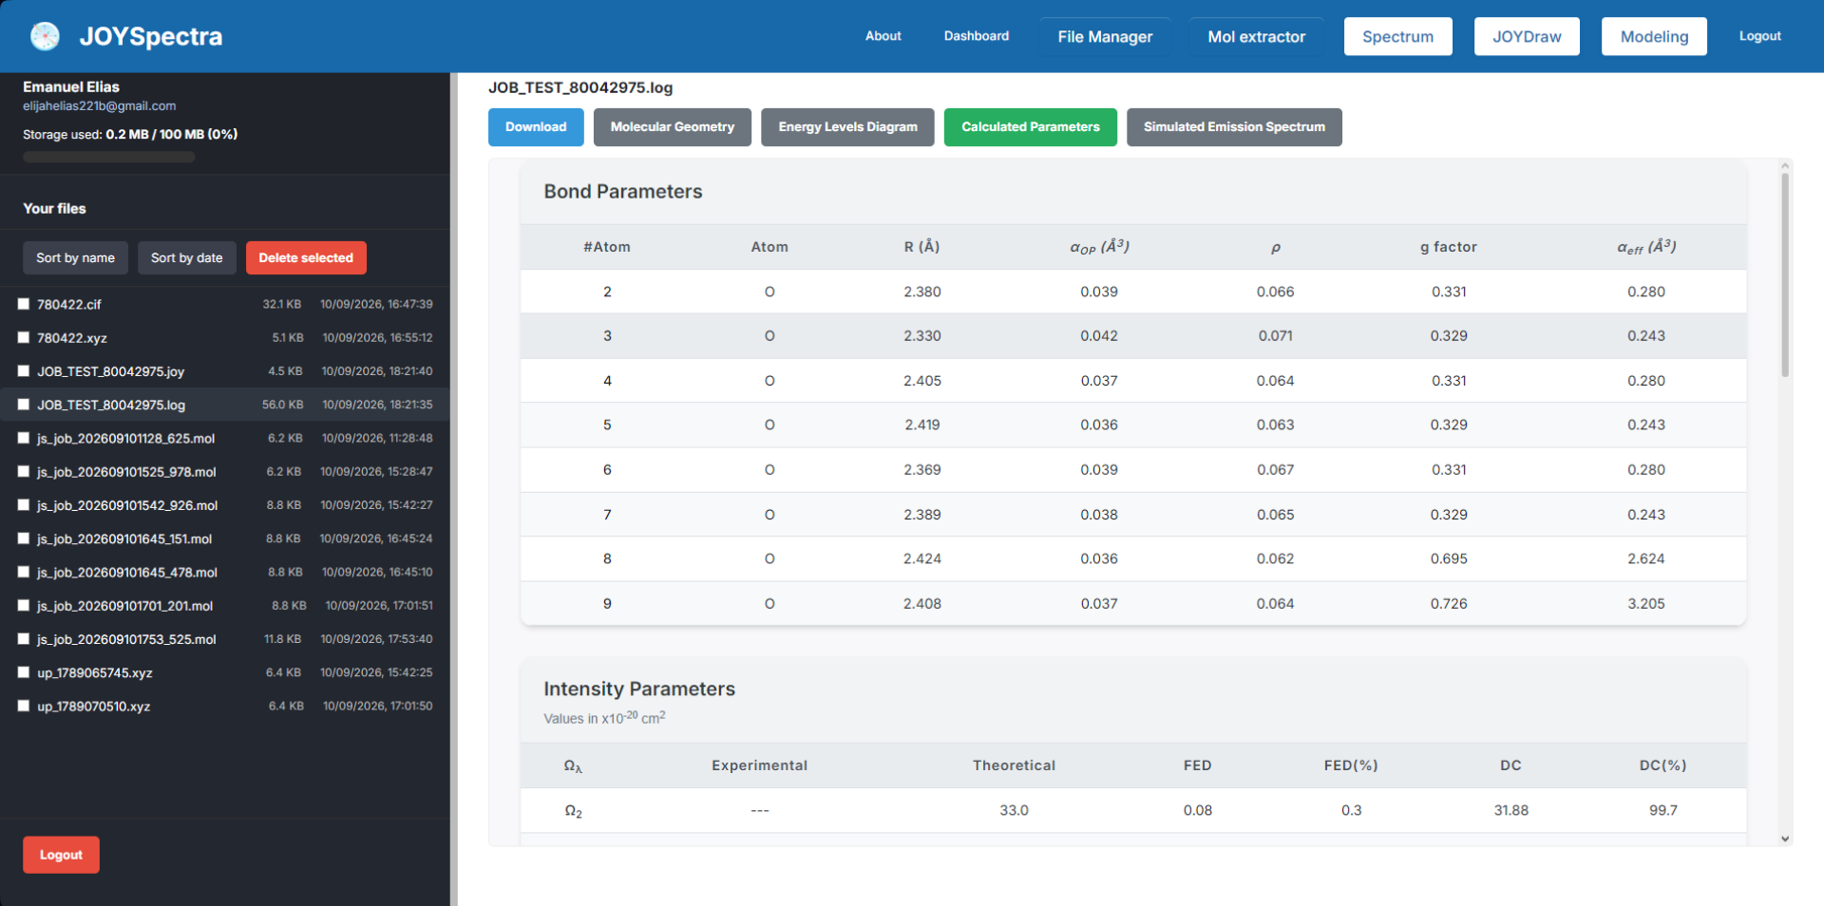Open file js_job_202609101753_525.mol
This screenshot has height=906, width=1824.
tap(126, 639)
